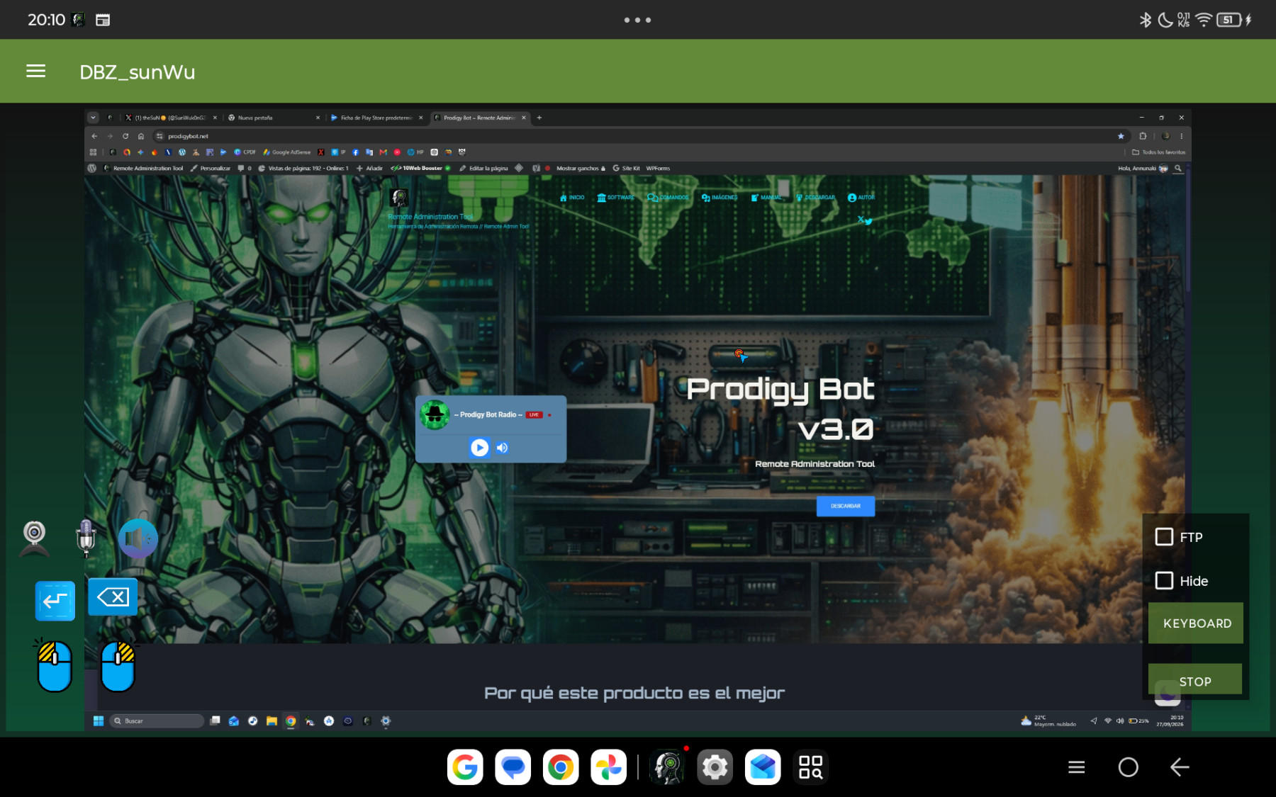Image resolution: width=1276 pixels, height=797 pixels.
Task: Click the prodigybot.net address bar
Action: pos(638,136)
